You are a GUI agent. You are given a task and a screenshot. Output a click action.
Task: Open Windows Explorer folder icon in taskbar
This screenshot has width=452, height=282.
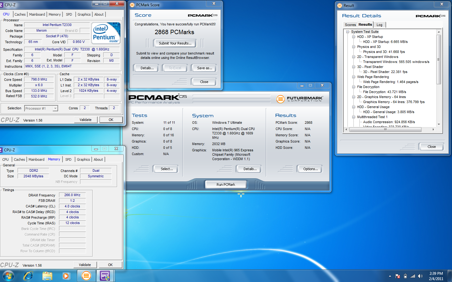point(47,276)
